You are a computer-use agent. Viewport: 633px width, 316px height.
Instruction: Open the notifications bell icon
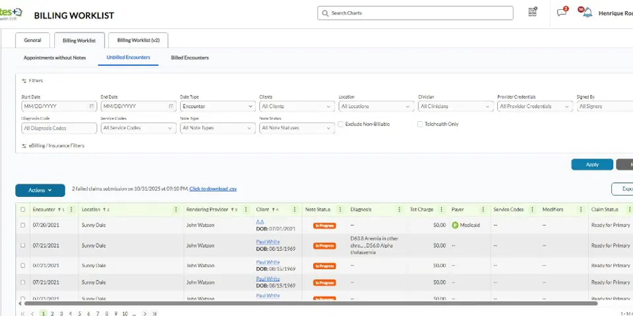point(587,12)
